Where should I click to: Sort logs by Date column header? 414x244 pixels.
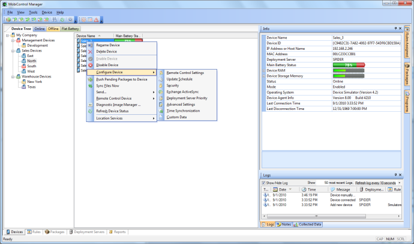285,189
